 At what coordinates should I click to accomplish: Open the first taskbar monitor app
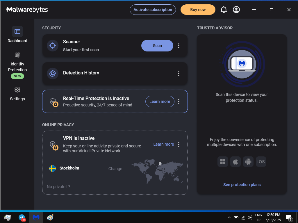point(8,217)
